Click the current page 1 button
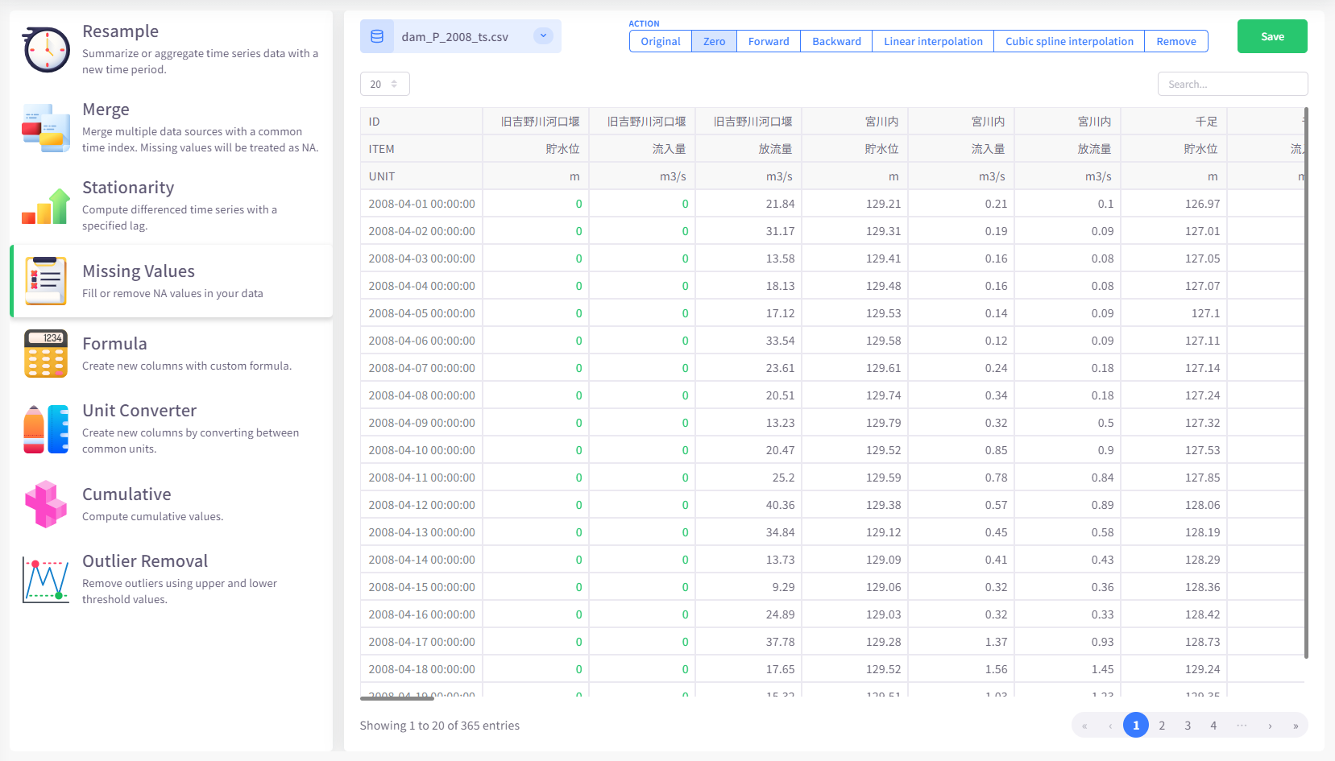 pos(1136,726)
